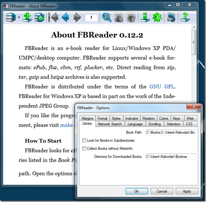206x202 pixels.
Task: Switch to the Keys tab
Action: click(x=176, y=118)
